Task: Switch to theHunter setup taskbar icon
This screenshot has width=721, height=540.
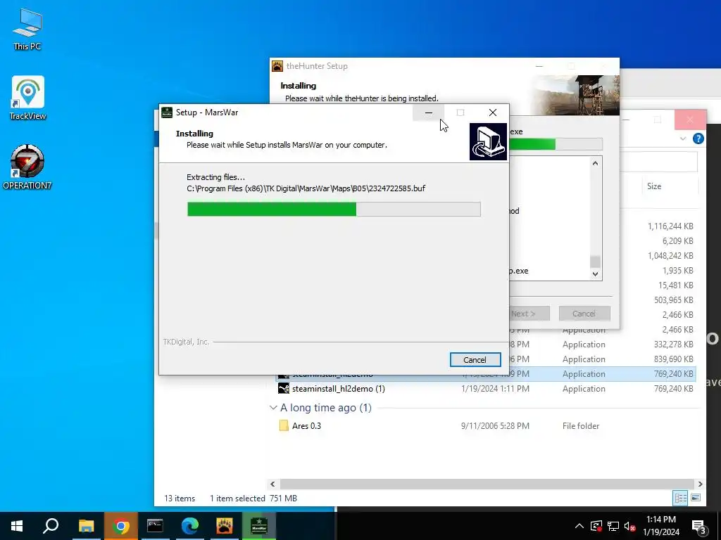Action: point(225,526)
